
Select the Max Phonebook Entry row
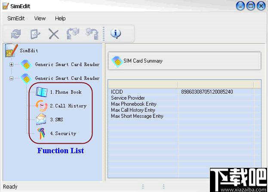click(x=185, y=104)
